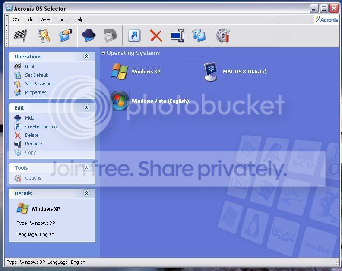Click the Rename icon in Edit panel
The image size is (342, 271).
(x=18, y=144)
